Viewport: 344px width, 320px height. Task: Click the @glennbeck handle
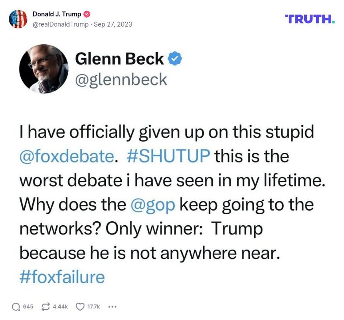tap(121, 79)
